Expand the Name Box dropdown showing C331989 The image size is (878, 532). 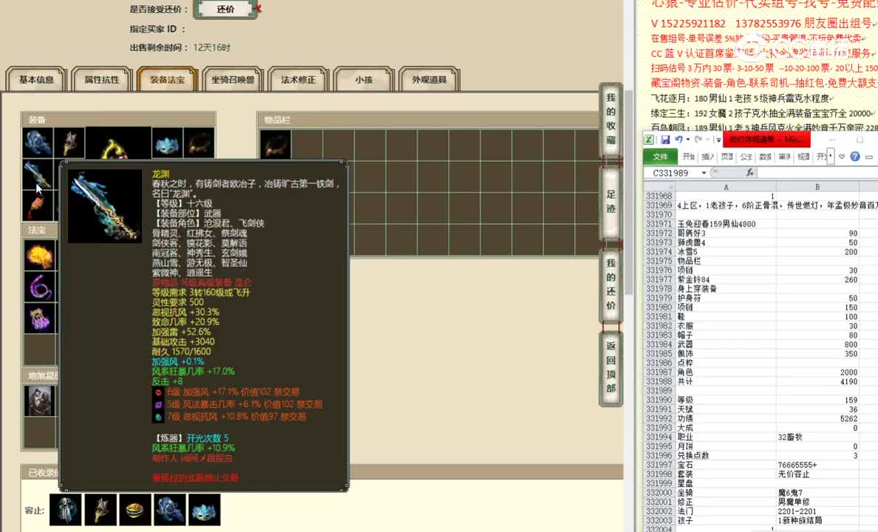(704, 172)
